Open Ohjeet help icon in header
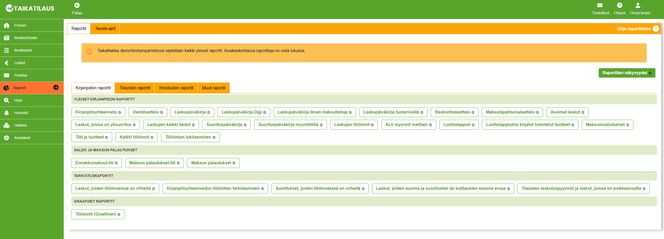The width and height of the screenshot is (664, 239). [620, 5]
